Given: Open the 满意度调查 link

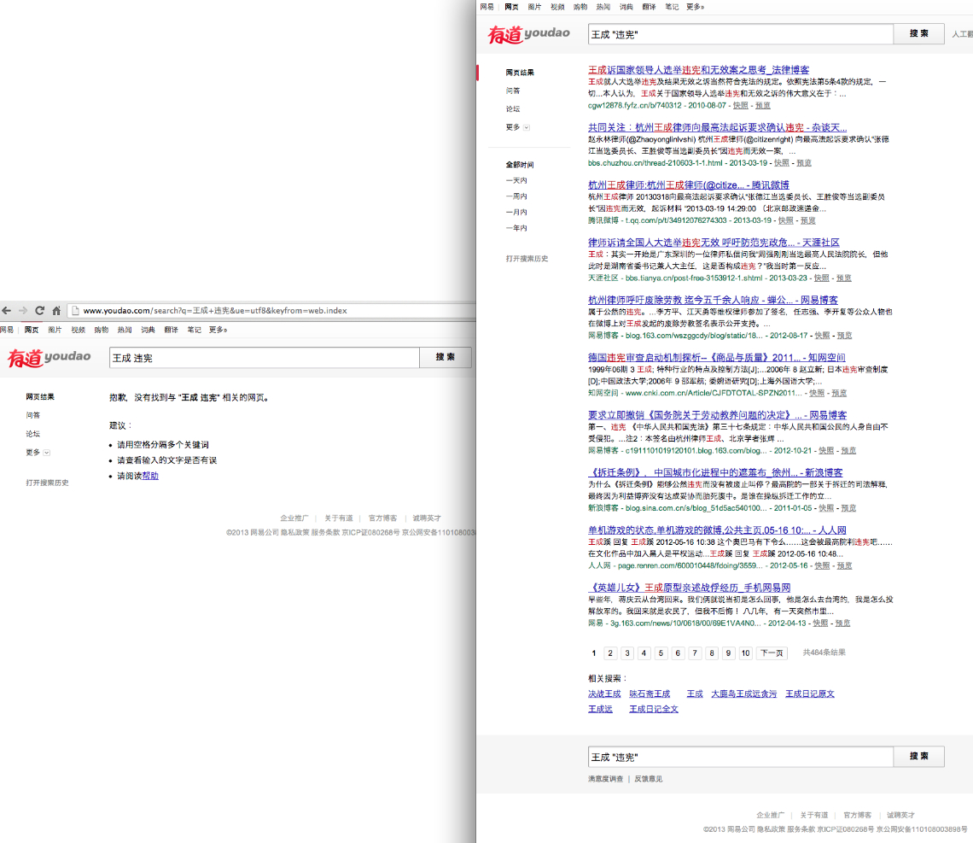Looking at the screenshot, I should (606, 779).
